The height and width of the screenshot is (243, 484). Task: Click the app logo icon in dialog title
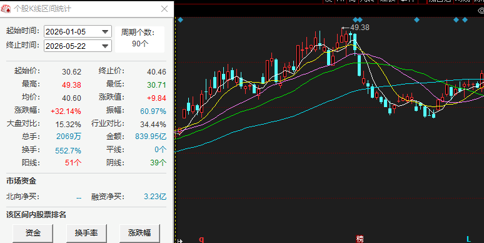tap(6, 9)
